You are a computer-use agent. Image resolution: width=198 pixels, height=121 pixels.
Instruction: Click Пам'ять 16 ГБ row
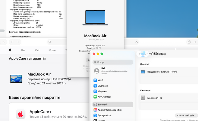click(94, 48)
